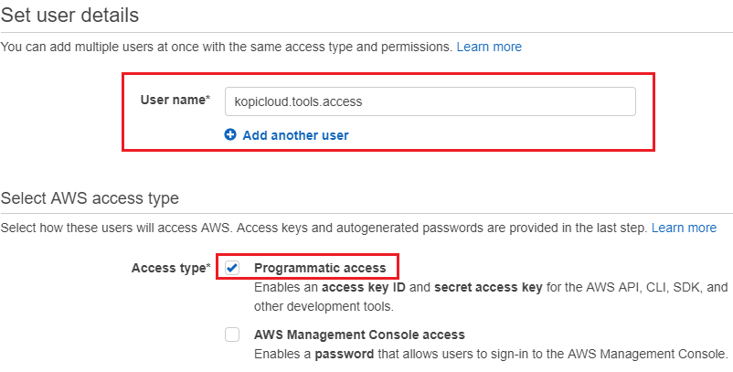
Task: Click kopicloud.tools.access text in the field
Action: [x=298, y=101]
